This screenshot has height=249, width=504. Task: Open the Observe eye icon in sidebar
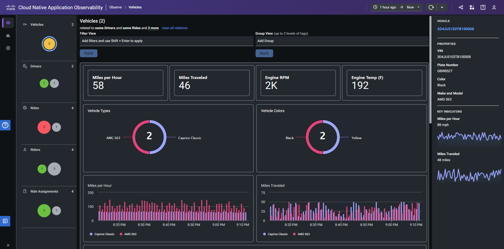tap(8, 23)
